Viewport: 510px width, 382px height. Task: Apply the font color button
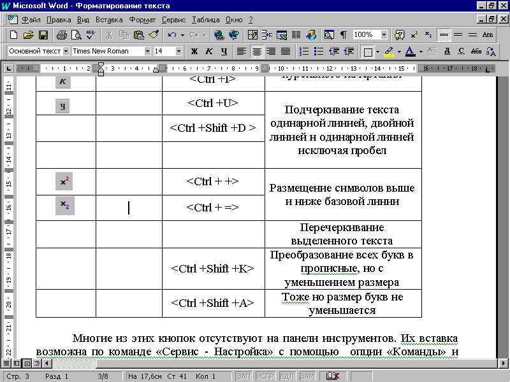coord(411,52)
